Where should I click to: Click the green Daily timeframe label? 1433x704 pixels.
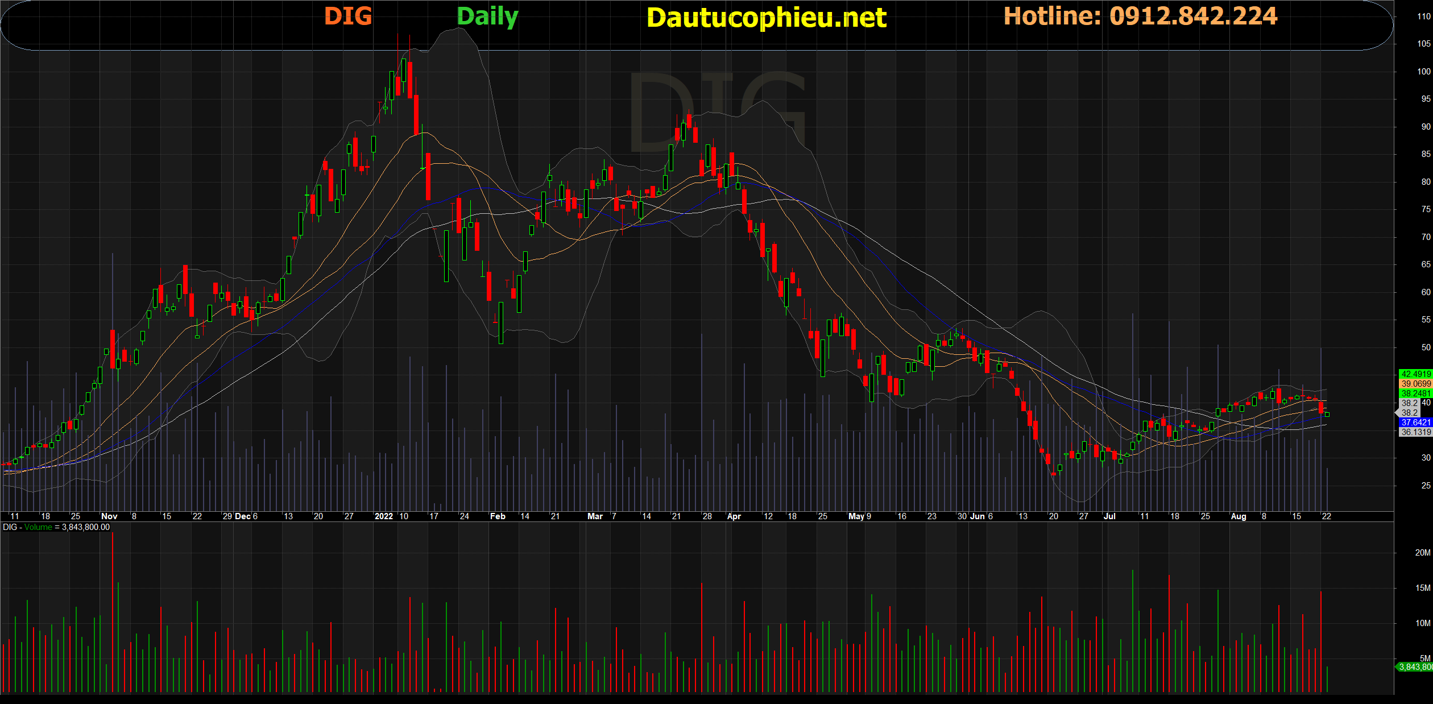(x=487, y=16)
